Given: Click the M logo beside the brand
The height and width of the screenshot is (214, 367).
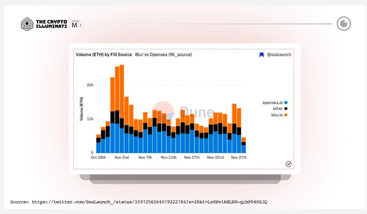Looking at the screenshot, I should click(x=75, y=25).
